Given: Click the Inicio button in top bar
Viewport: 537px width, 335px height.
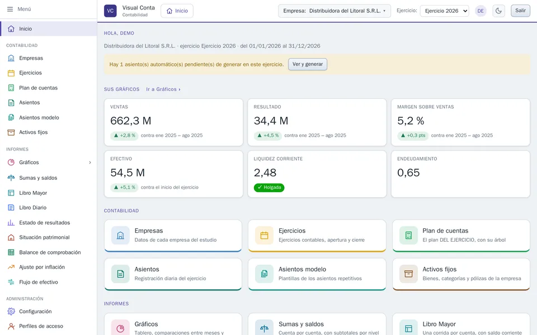Looking at the screenshot, I should [x=177, y=11].
